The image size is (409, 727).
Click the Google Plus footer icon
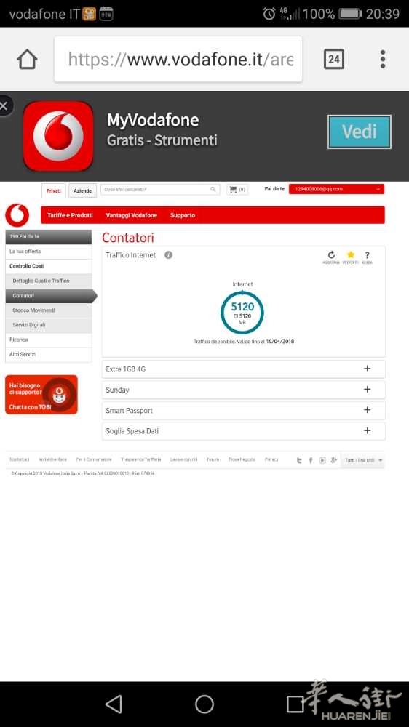tap(334, 460)
